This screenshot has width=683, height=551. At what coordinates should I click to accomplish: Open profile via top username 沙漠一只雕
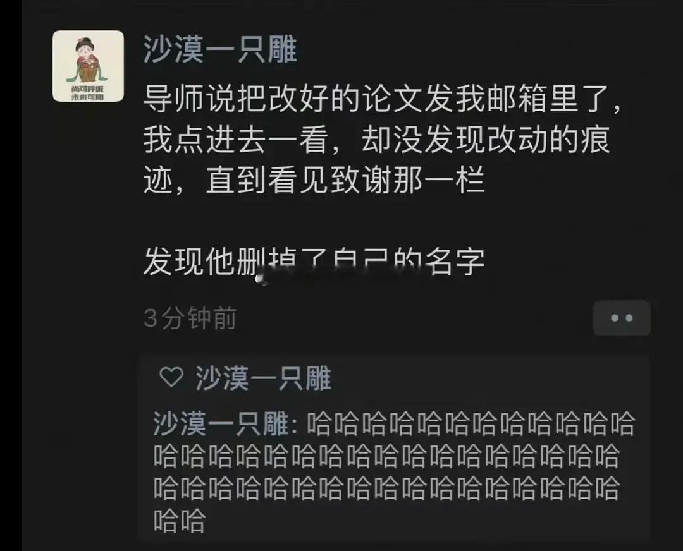coord(220,49)
